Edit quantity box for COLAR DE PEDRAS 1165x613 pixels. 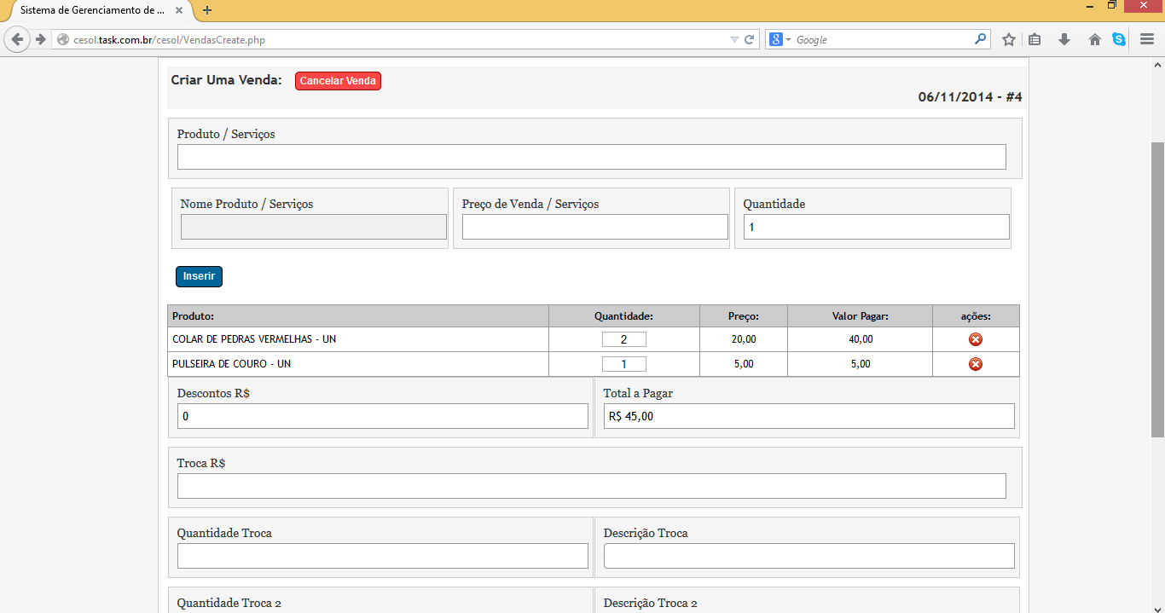tap(623, 339)
